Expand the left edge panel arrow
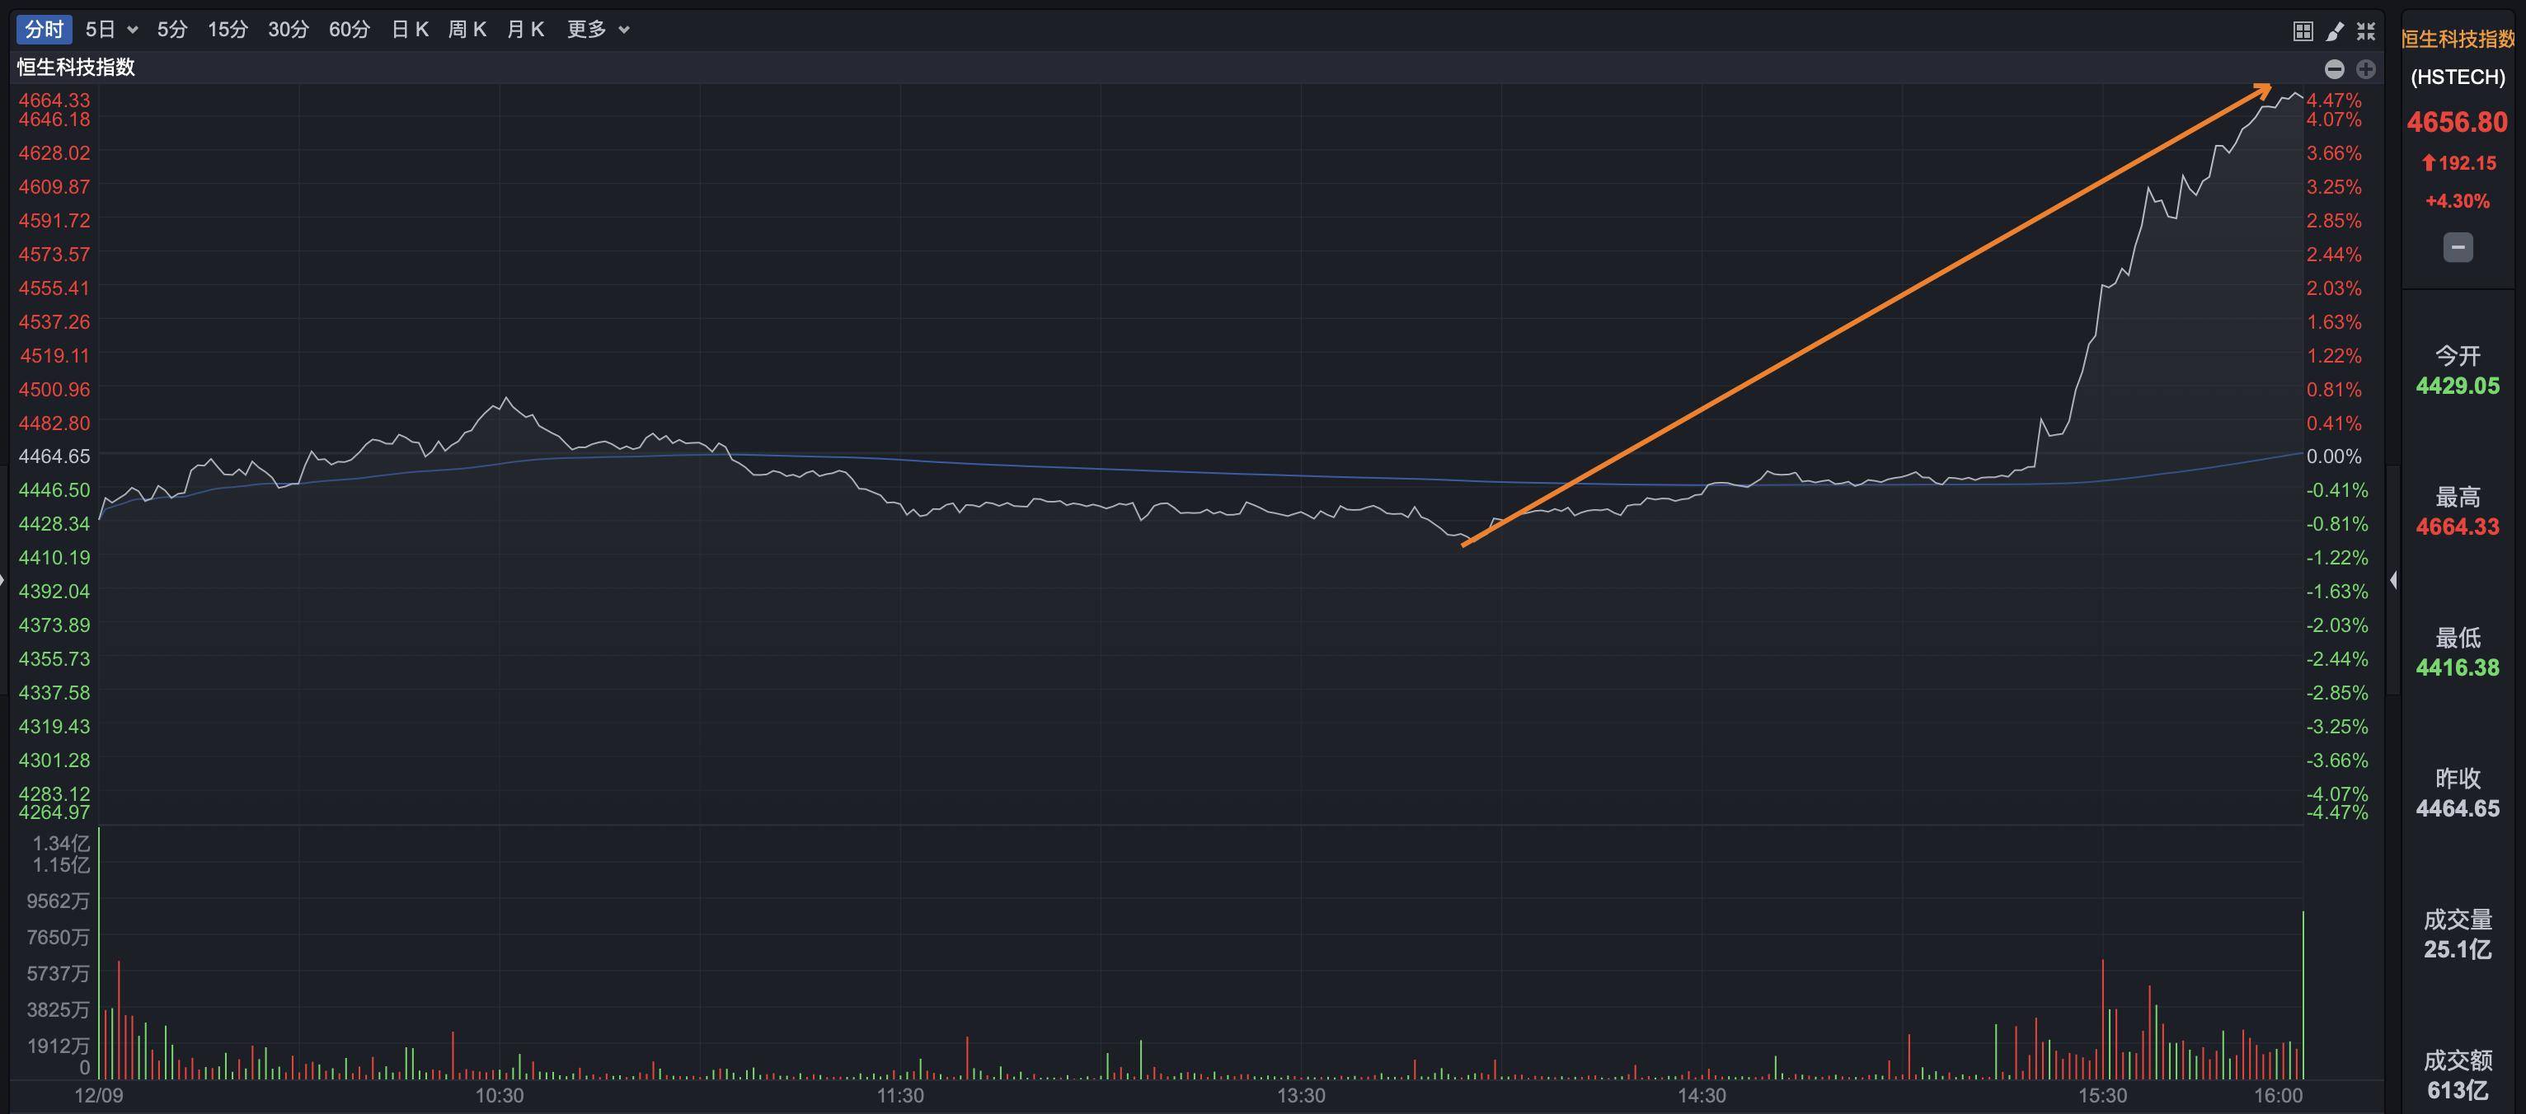This screenshot has width=2526, height=1114. point(4,580)
